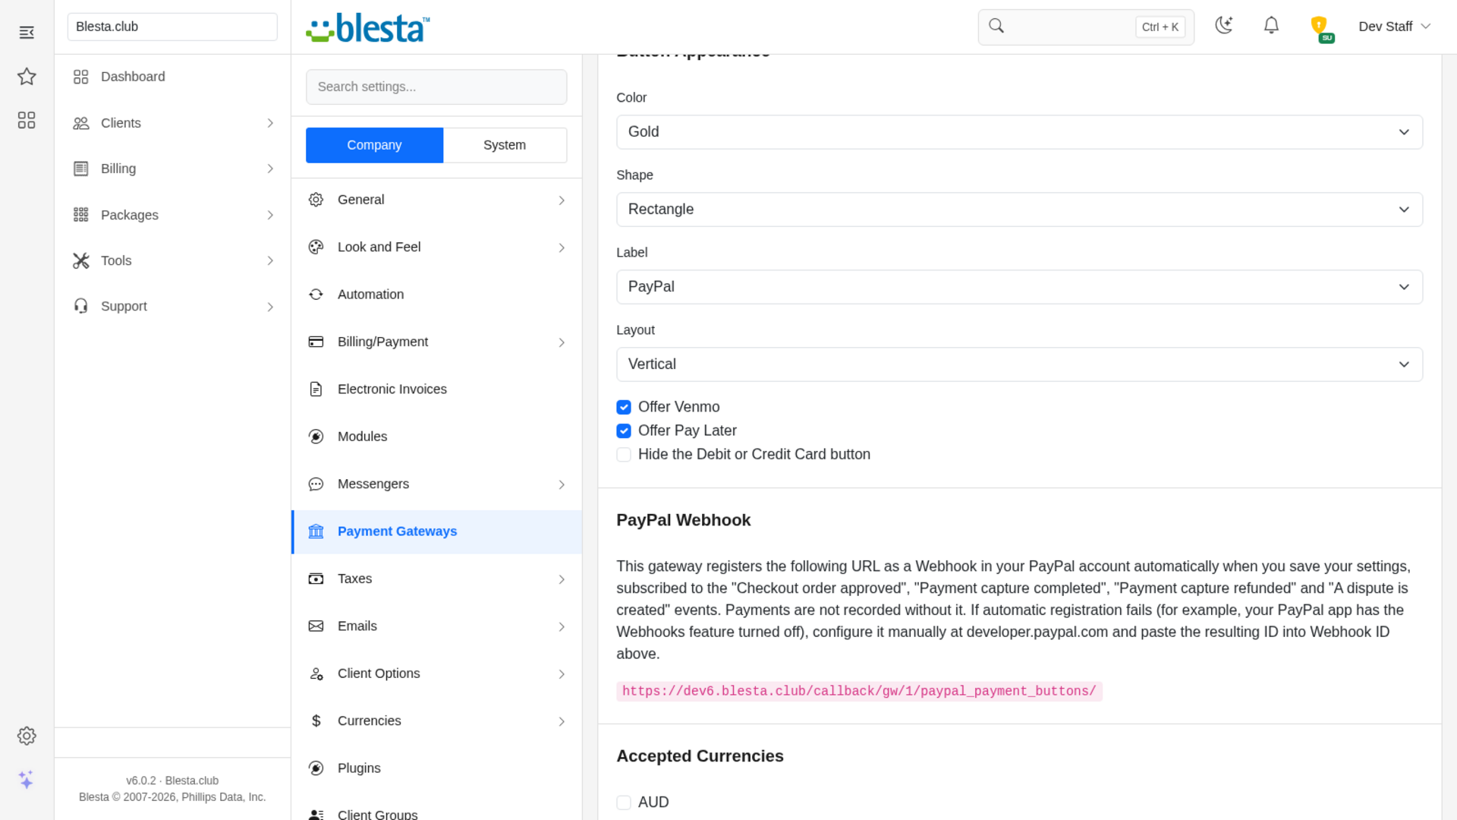Uncheck the Offer Pay Later checkbox
The image size is (1457, 820).
pyautogui.click(x=624, y=431)
